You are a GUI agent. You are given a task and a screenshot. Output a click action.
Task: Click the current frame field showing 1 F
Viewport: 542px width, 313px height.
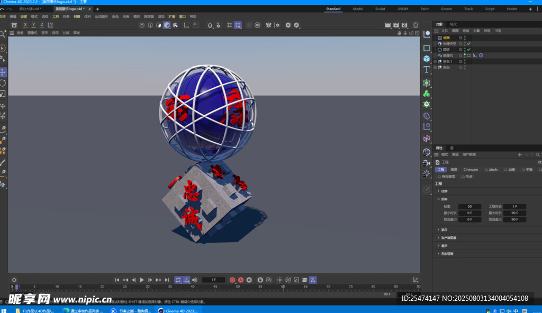[x=213, y=280]
